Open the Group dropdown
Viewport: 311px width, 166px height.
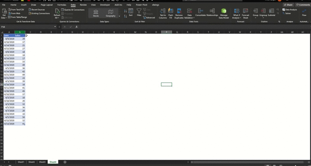point(256,14)
